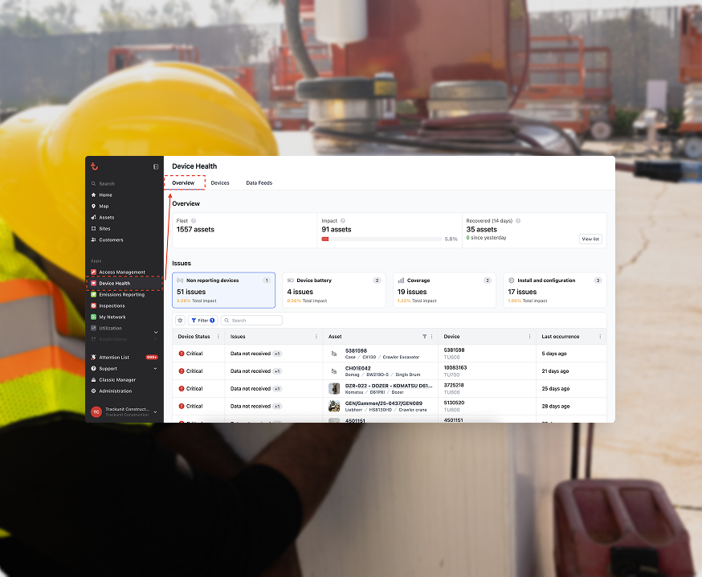The height and width of the screenshot is (577, 702).
Task: Open the table settings gear icon
Action: pos(181,320)
